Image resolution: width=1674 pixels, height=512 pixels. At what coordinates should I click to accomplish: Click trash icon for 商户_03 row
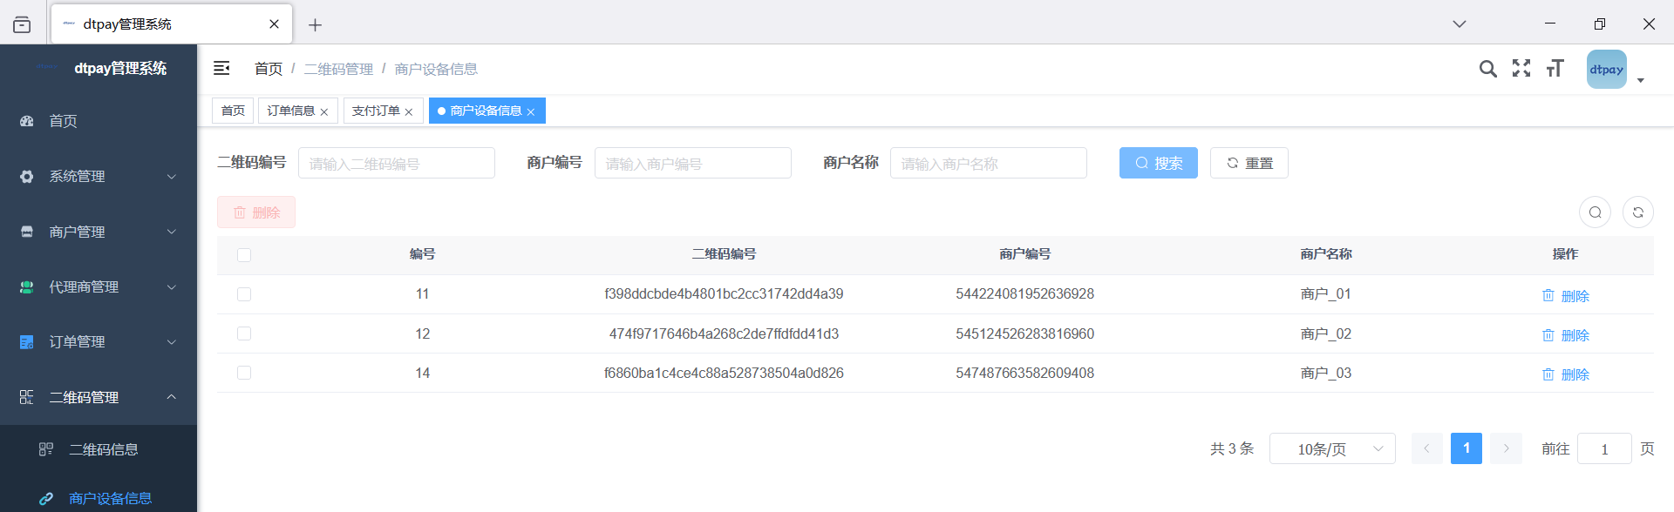(x=1548, y=374)
